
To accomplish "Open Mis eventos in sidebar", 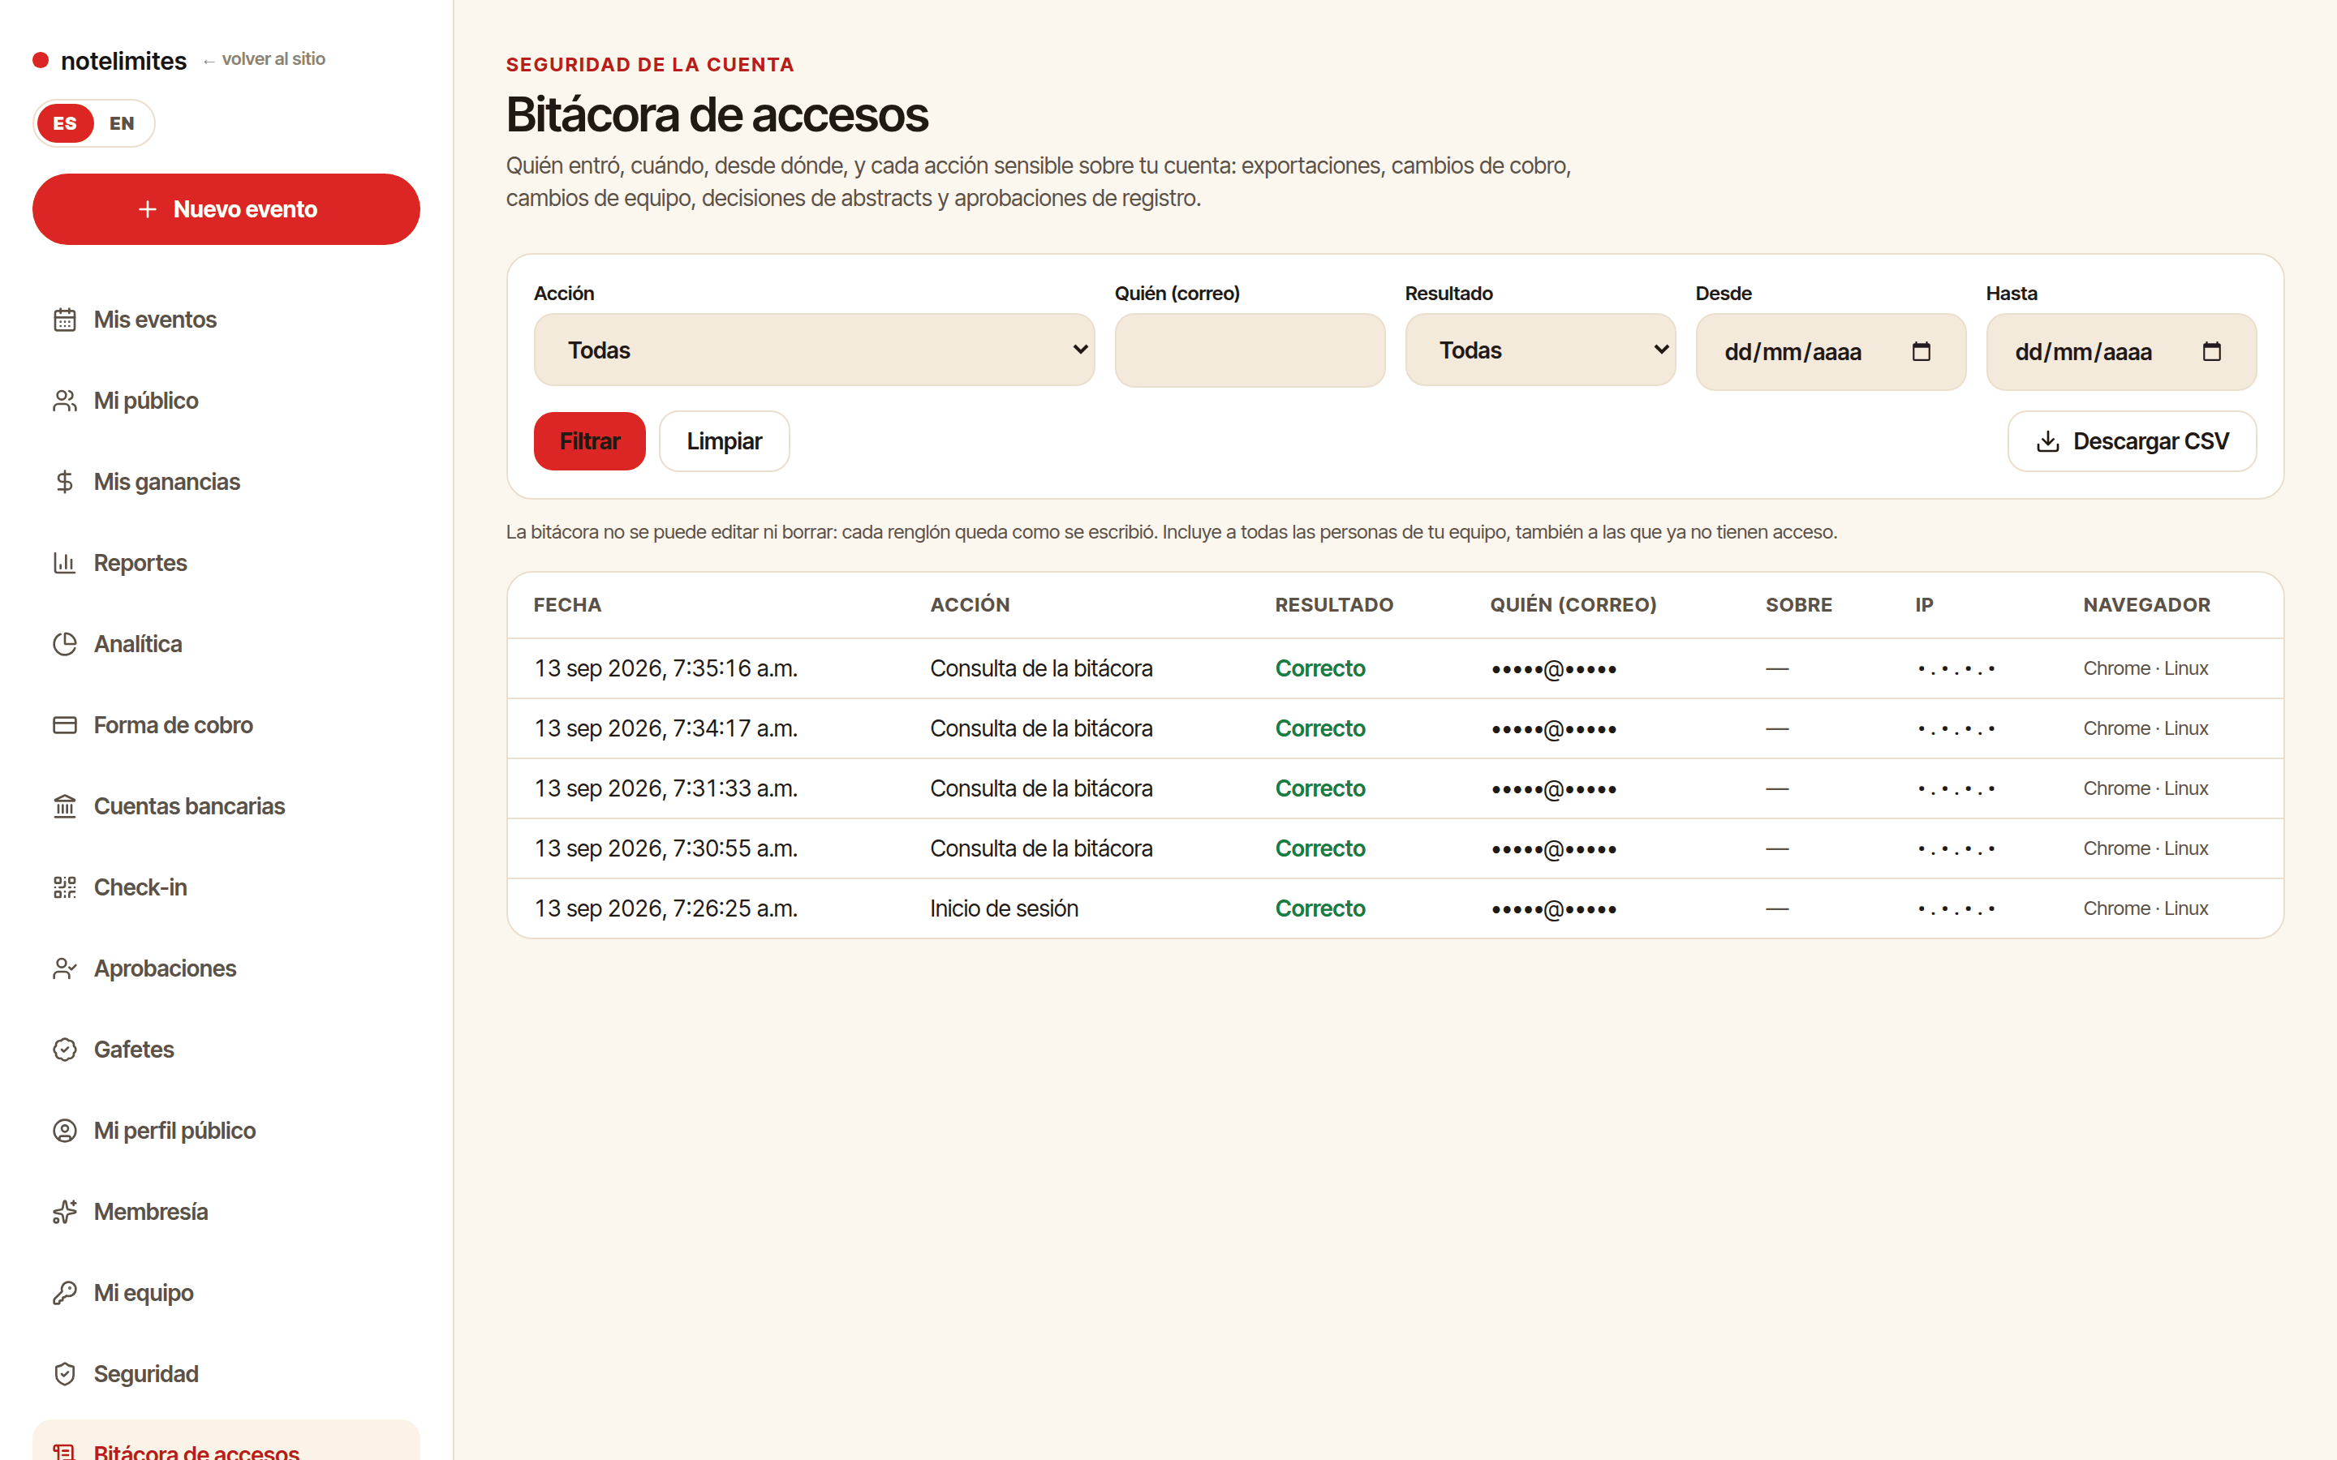I will point(226,320).
